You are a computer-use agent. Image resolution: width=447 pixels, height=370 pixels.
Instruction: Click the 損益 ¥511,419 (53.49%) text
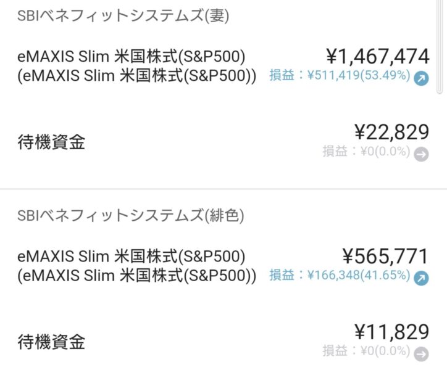pos(339,76)
